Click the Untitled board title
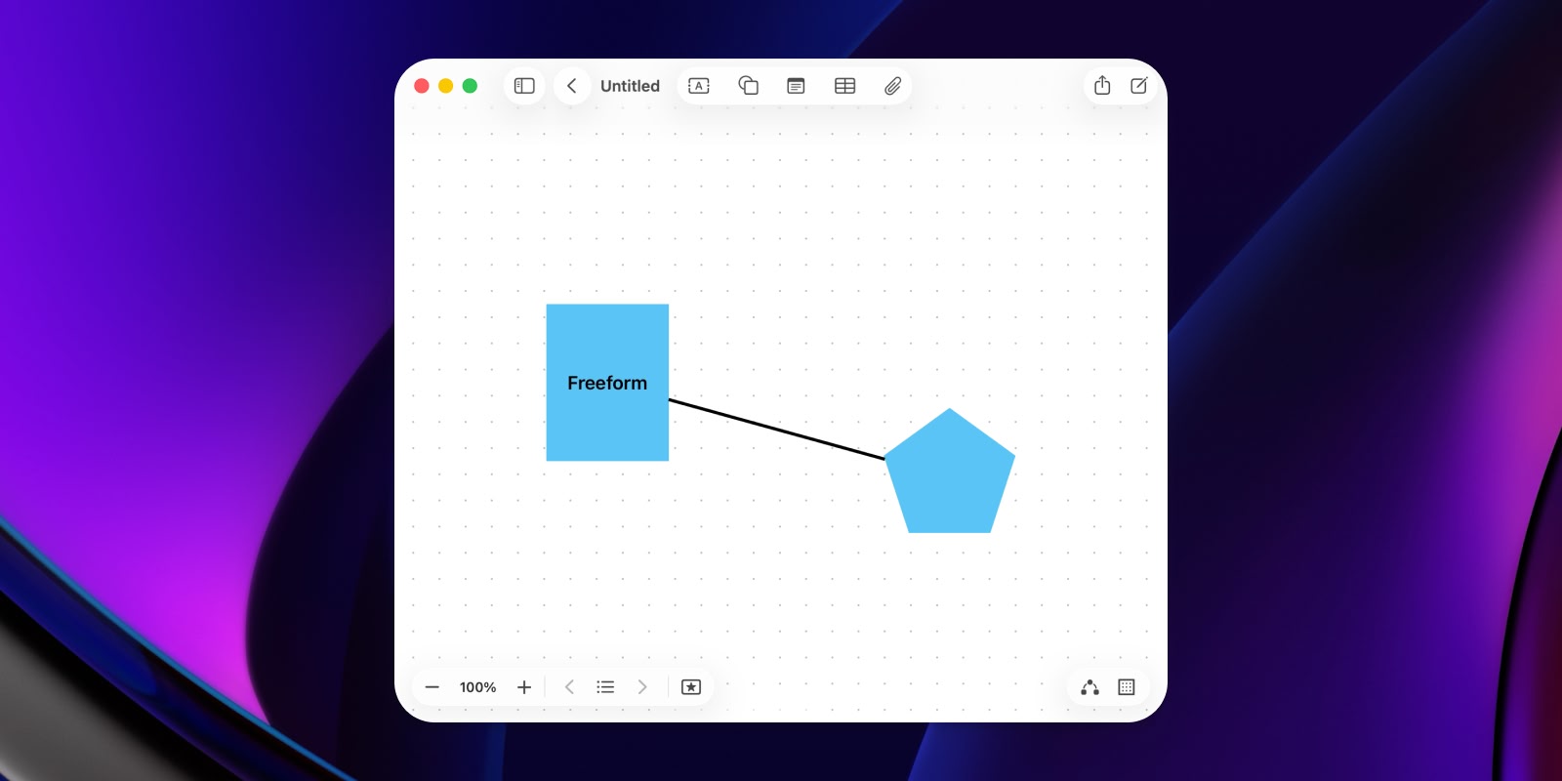1562x781 pixels. click(x=630, y=86)
